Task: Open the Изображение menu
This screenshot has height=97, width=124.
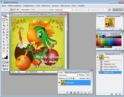Action: click(x=29, y=6)
